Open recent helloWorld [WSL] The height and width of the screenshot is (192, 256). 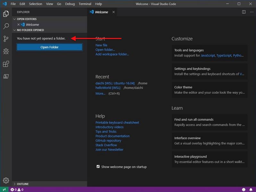[x=108, y=88]
